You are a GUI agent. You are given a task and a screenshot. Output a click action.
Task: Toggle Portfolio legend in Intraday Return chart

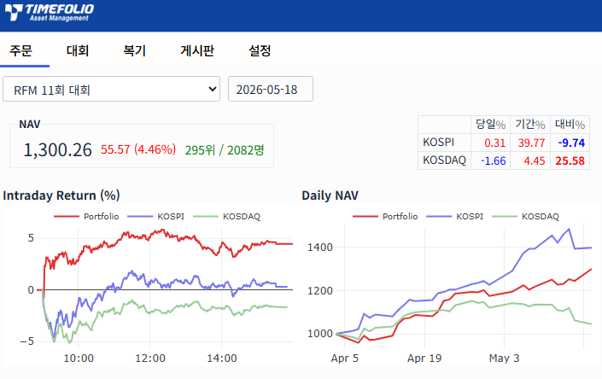(x=87, y=216)
